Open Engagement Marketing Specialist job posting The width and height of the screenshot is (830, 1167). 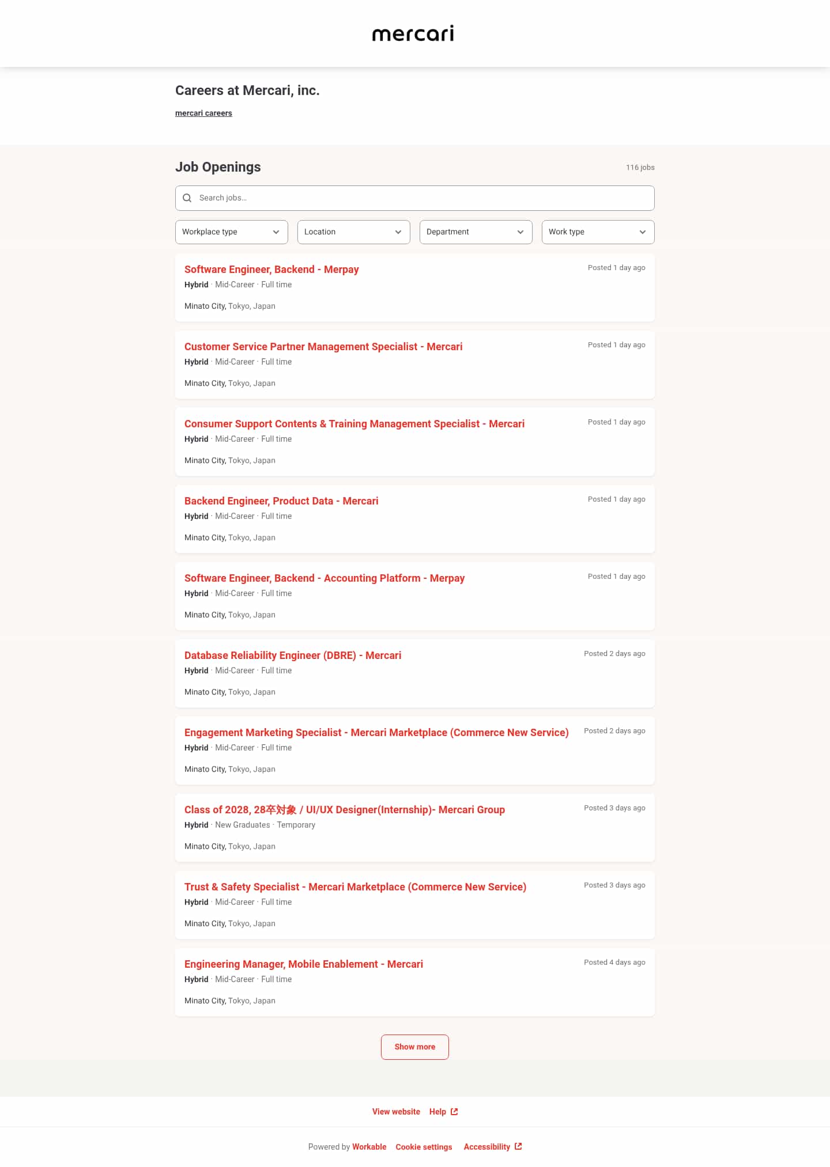point(376,733)
